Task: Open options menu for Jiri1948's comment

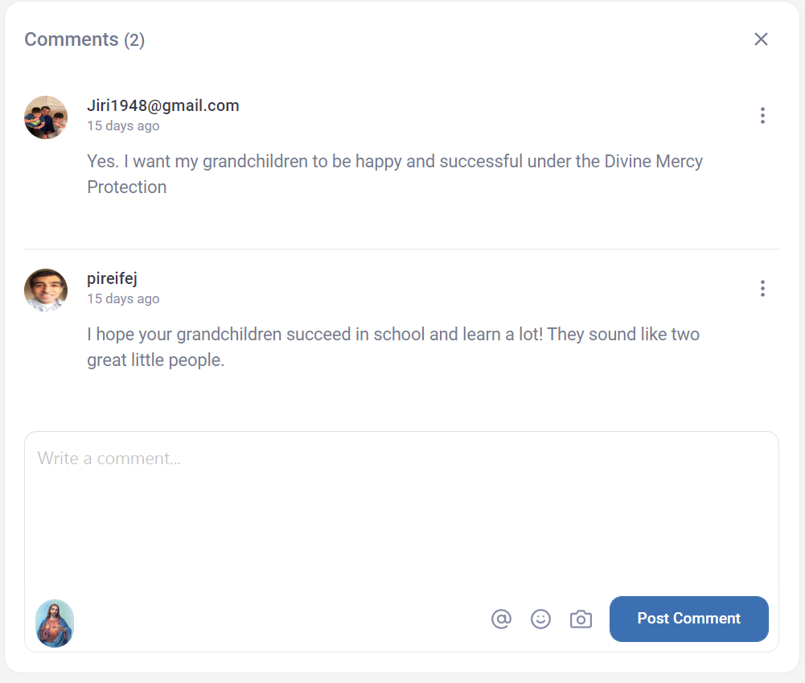Action: 762,116
